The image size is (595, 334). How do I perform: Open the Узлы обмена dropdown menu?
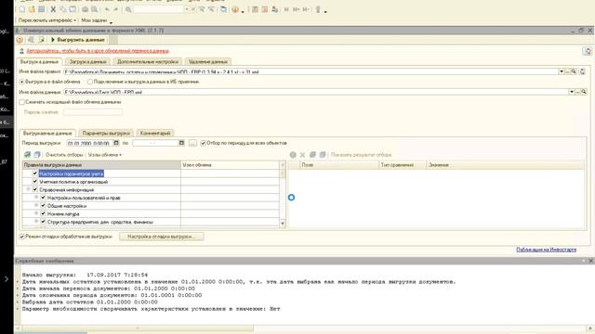105,155
